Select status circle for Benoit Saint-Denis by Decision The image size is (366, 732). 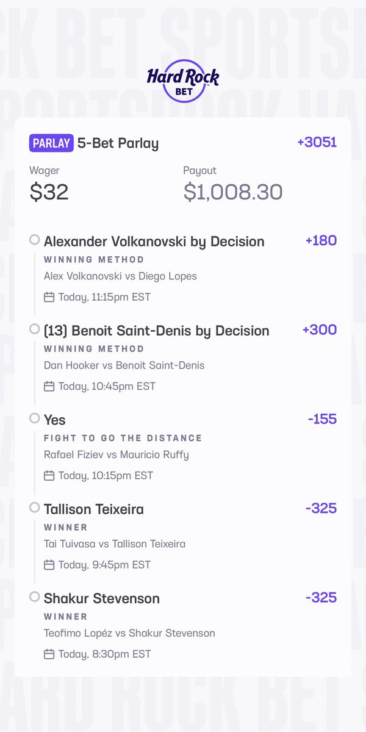click(x=35, y=329)
